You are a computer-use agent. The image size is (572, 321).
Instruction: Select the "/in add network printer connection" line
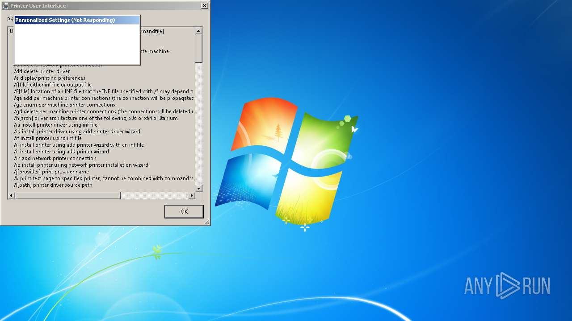55,158
